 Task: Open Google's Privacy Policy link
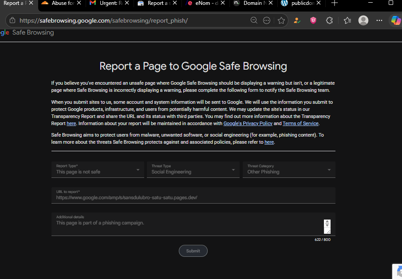click(248, 123)
